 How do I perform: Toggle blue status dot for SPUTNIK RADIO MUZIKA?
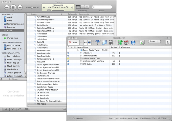(x=68, y=61)
